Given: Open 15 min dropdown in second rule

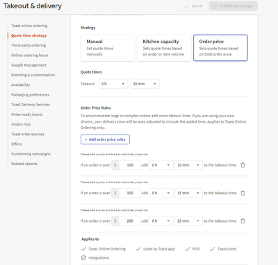Looking at the screenshot, I should (x=188, y=193).
